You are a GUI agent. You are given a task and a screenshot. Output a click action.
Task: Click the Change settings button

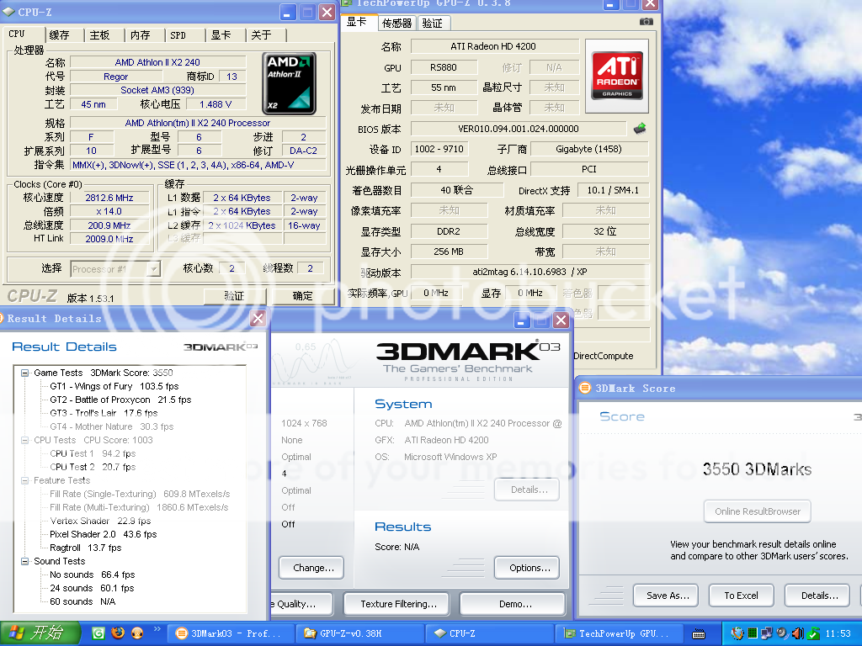click(311, 568)
